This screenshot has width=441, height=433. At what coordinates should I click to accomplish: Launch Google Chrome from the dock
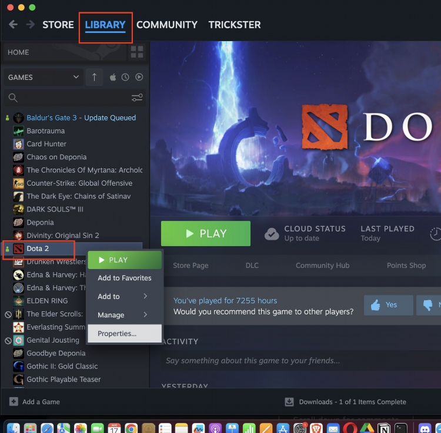point(131,428)
